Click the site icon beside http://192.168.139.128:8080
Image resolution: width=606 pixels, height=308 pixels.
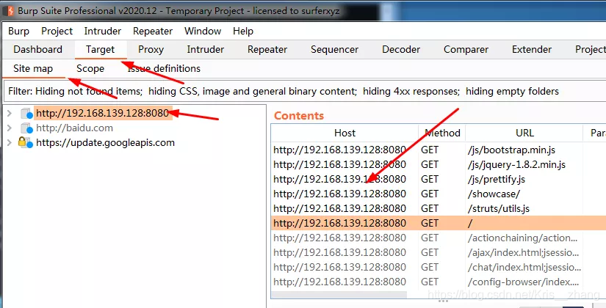coord(26,113)
